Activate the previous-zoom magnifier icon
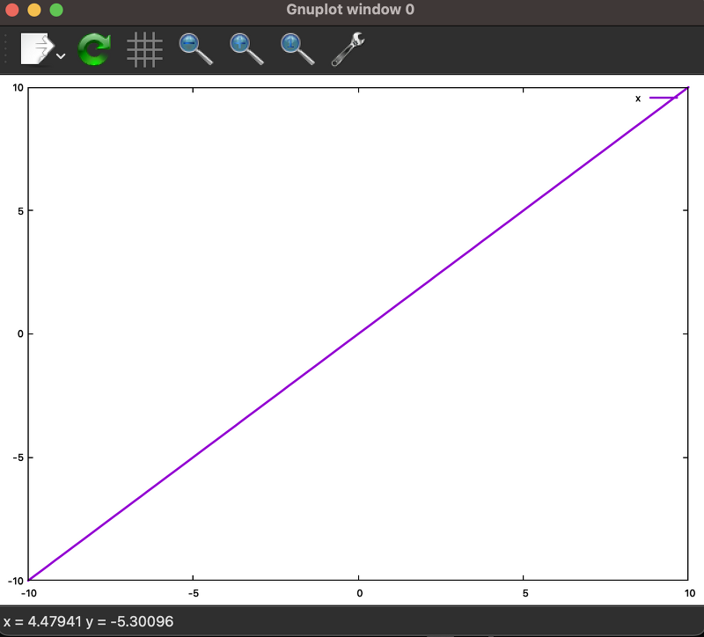 pyautogui.click(x=194, y=48)
